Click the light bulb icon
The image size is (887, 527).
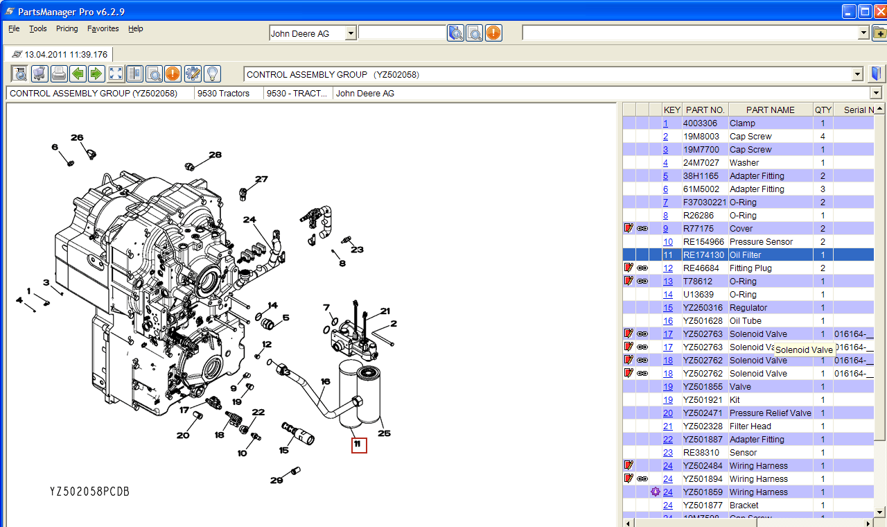coord(212,74)
